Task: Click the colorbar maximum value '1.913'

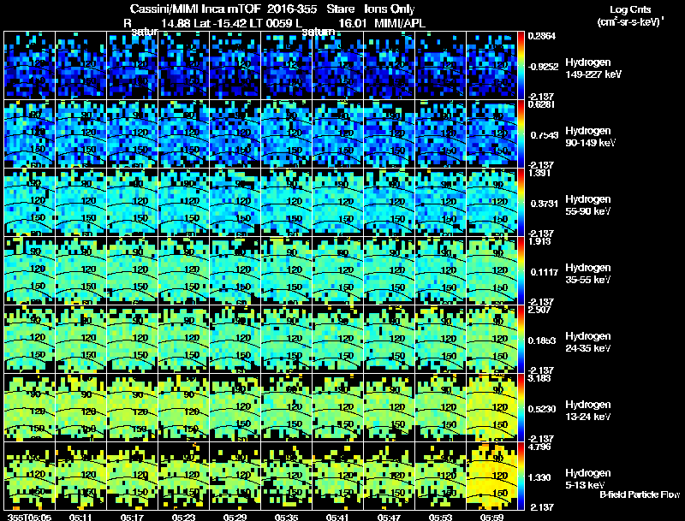Action: tap(539, 241)
